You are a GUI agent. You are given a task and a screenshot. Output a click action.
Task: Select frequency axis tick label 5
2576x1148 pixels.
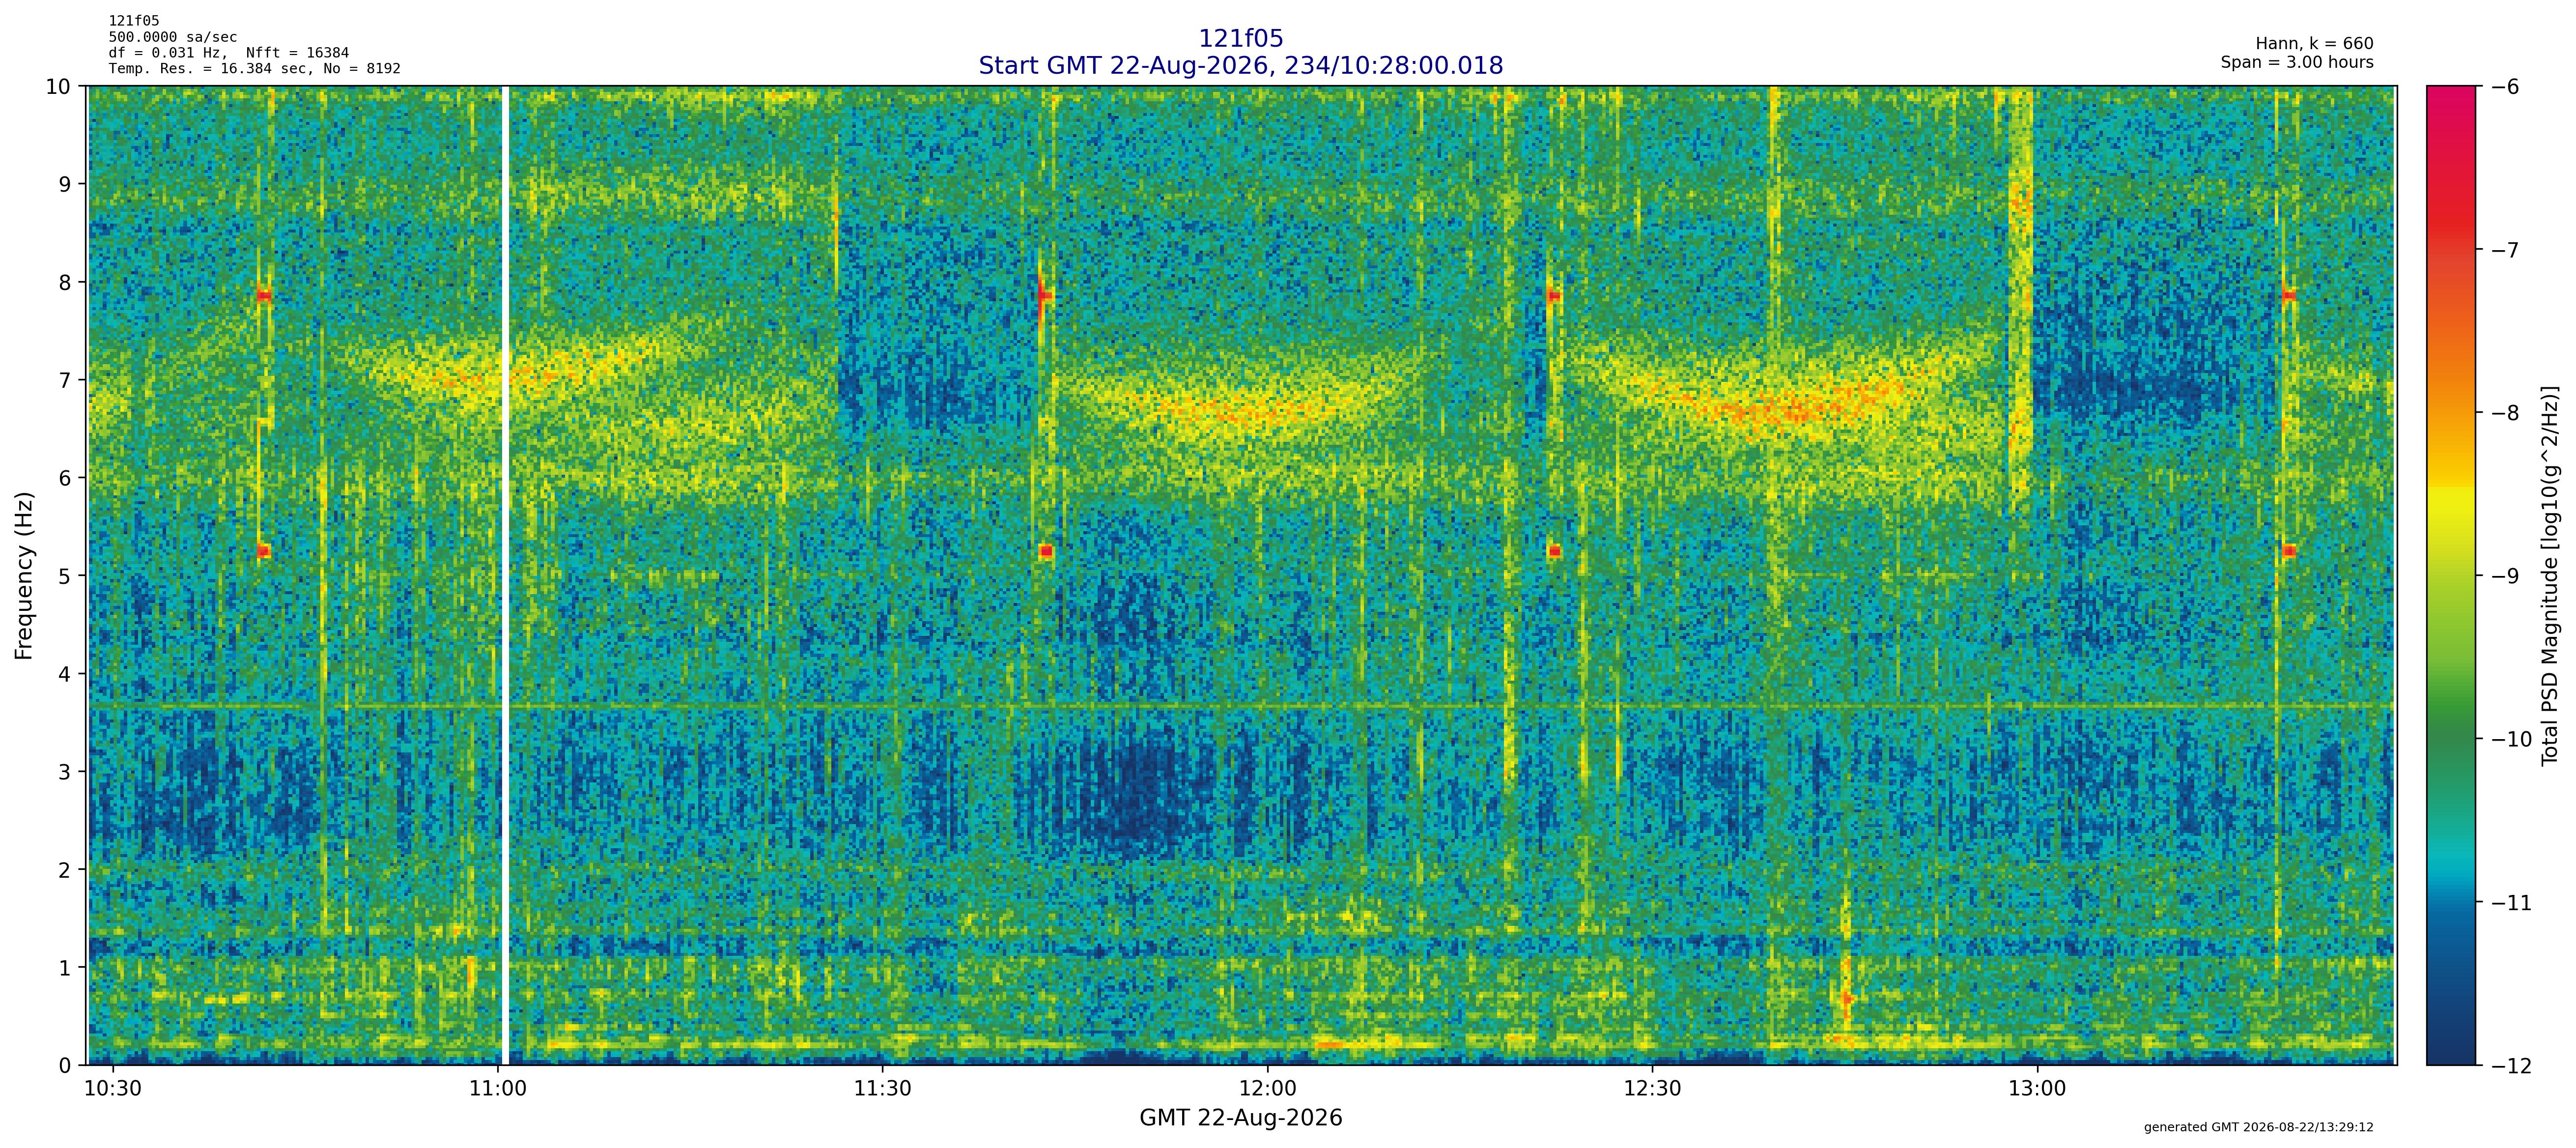65,576
